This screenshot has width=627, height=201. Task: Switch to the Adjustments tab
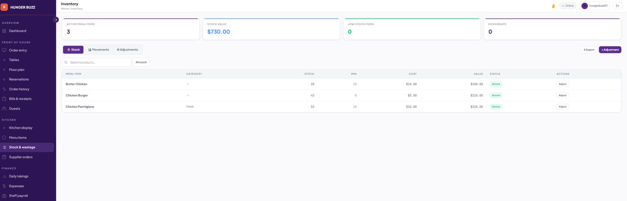click(128, 50)
